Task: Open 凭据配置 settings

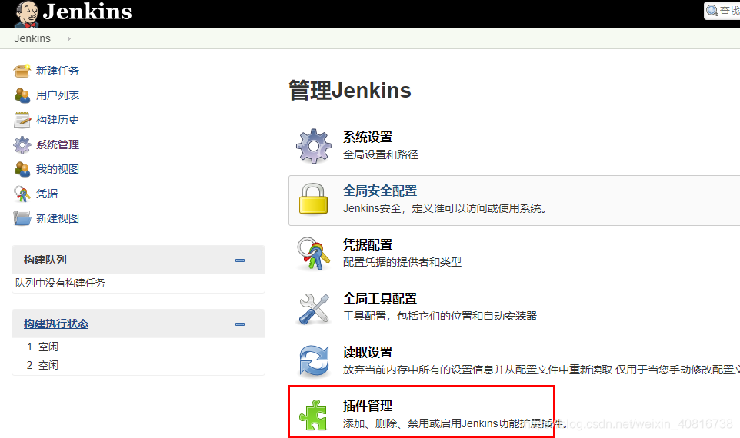Action: click(368, 244)
